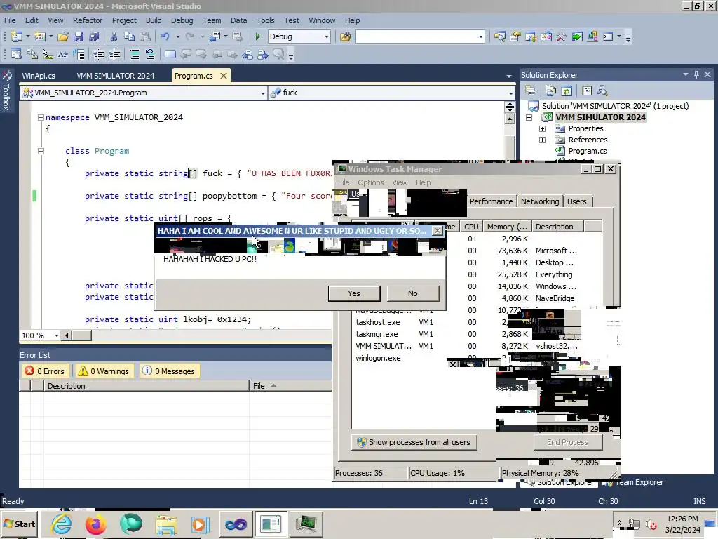Click the editor split-window handle above scrollbar
Image resolution: width=718 pixels, height=539 pixels.
tap(510, 107)
